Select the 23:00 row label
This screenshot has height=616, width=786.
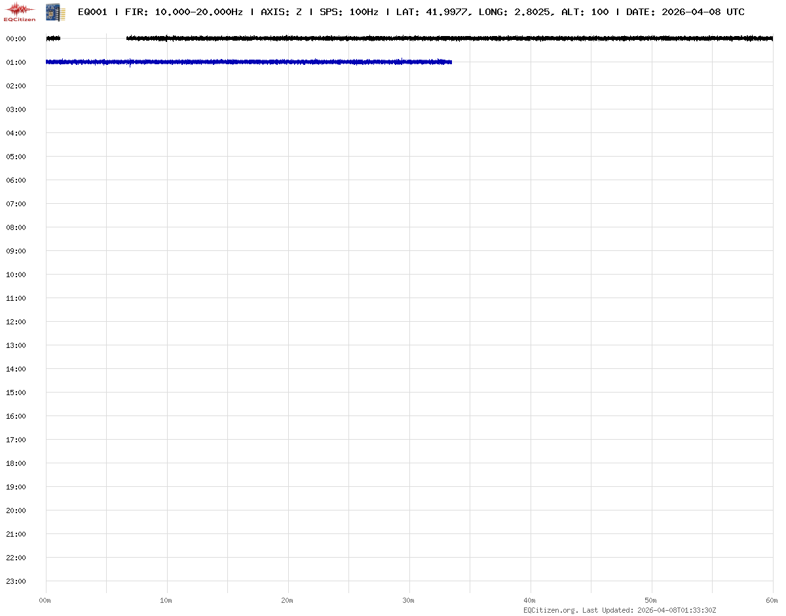tap(16, 581)
